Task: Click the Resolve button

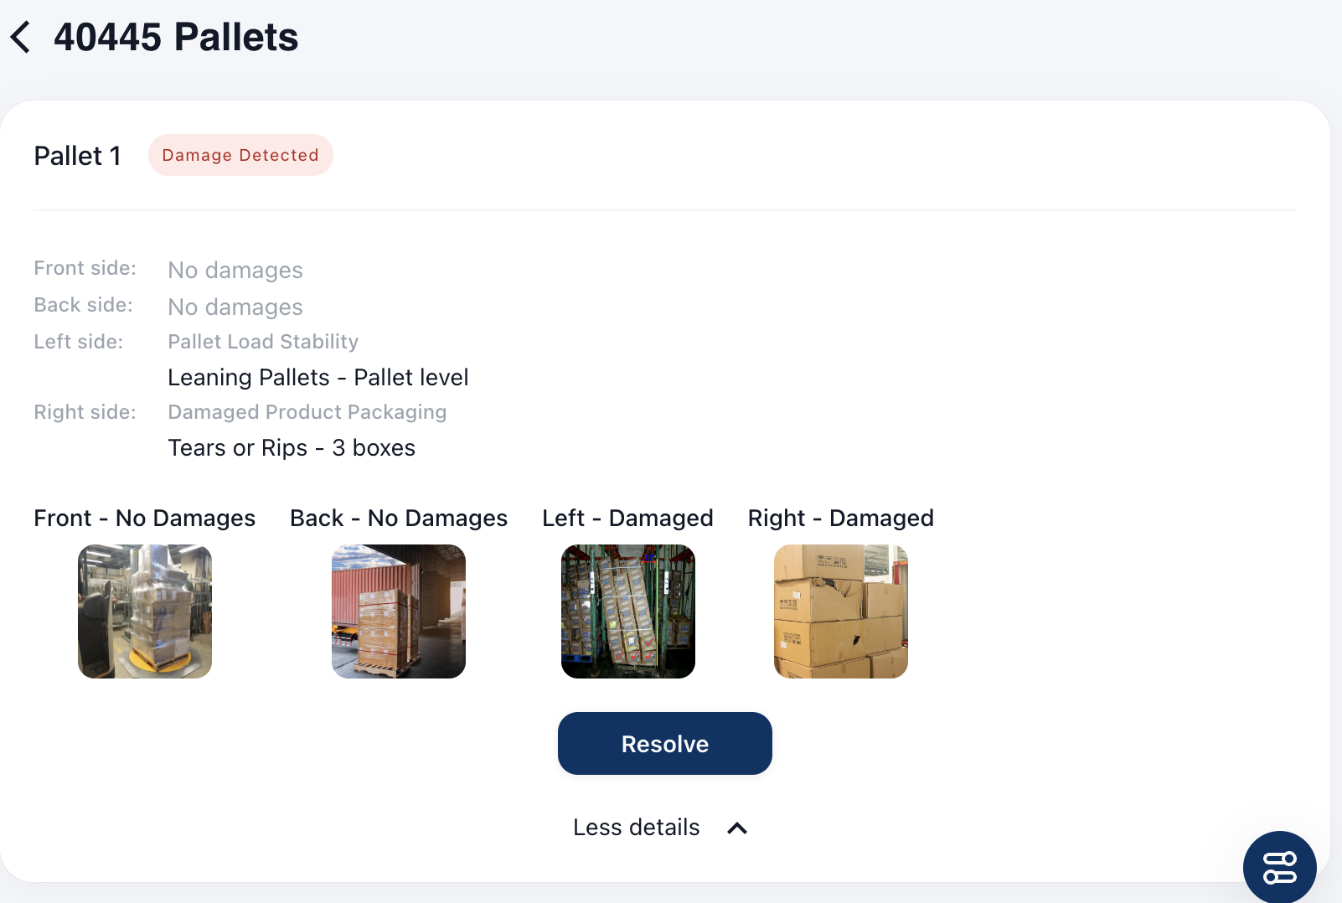Action: [x=664, y=744]
